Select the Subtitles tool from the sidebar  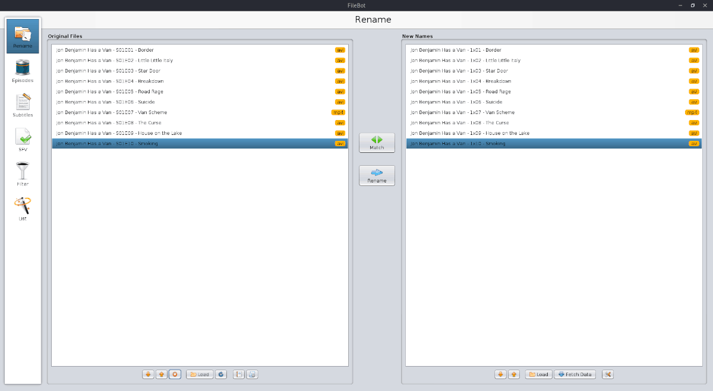click(22, 102)
